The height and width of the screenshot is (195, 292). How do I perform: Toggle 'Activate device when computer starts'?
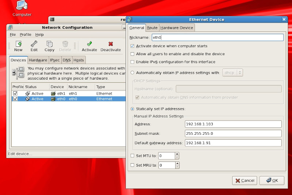[x=132, y=46]
